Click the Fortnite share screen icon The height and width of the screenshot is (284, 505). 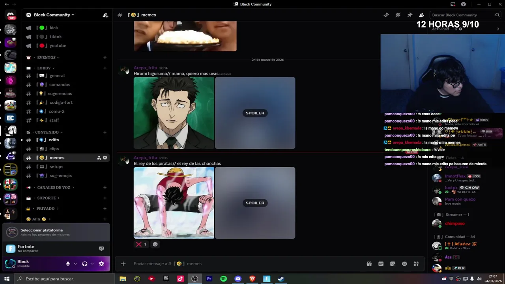tap(101, 248)
